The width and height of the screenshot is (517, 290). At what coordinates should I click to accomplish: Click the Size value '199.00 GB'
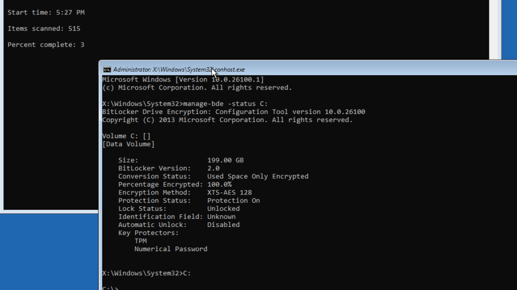226,160
